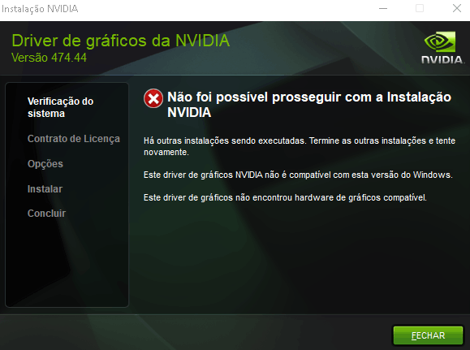Image resolution: width=470 pixels, height=350 pixels.
Task: Close the Instalação NVIDIA window
Action: tap(457, 8)
